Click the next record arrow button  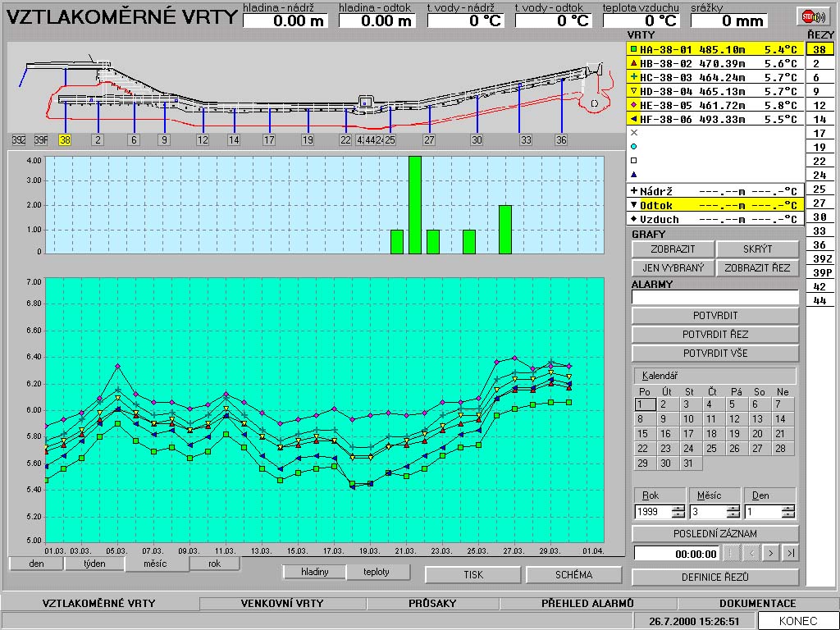click(x=770, y=554)
